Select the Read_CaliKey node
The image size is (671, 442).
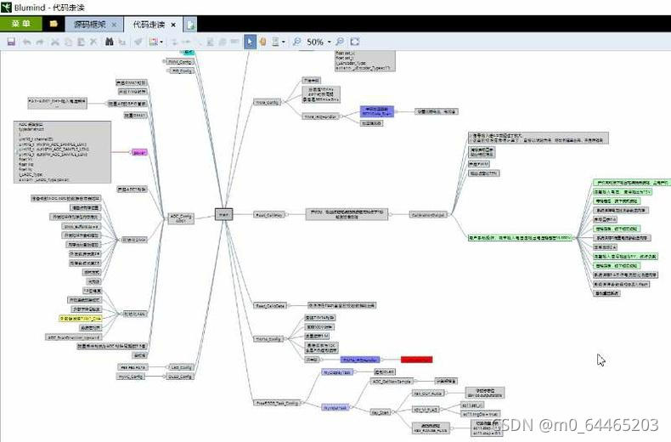pos(268,214)
